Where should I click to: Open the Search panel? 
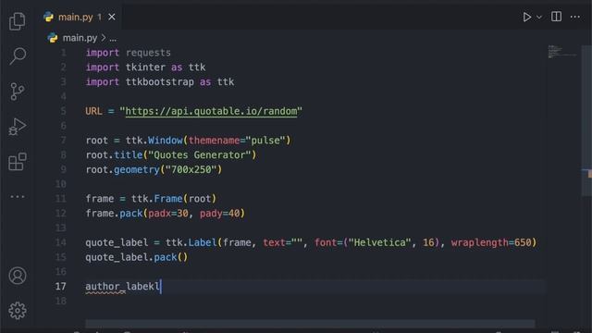point(18,56)
